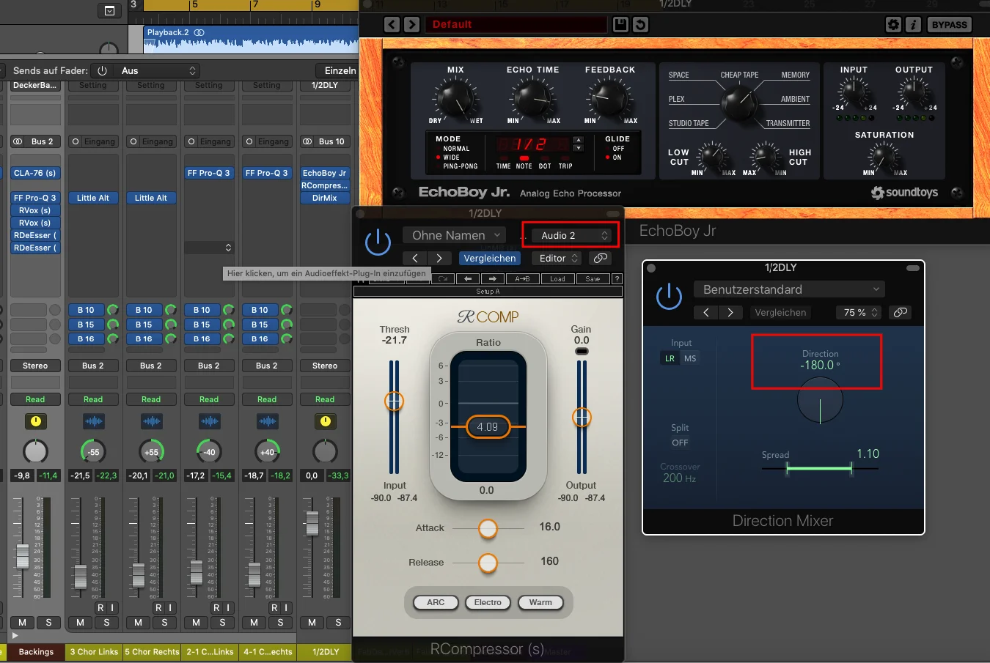Screen dimensions: 990x663
Task: Click Waves Load button
Action: [x=557, y=278]
